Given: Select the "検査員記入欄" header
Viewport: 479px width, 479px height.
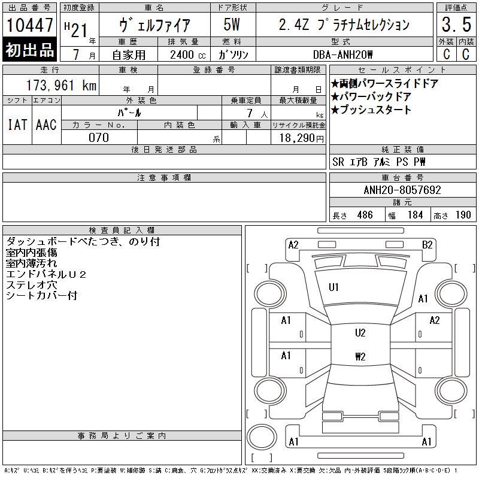Looking at the screenshot, I should [x=122, y=231].
